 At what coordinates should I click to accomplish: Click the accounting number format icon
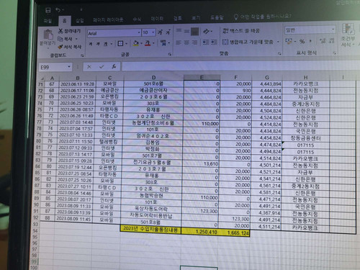[x=289, y=41]
